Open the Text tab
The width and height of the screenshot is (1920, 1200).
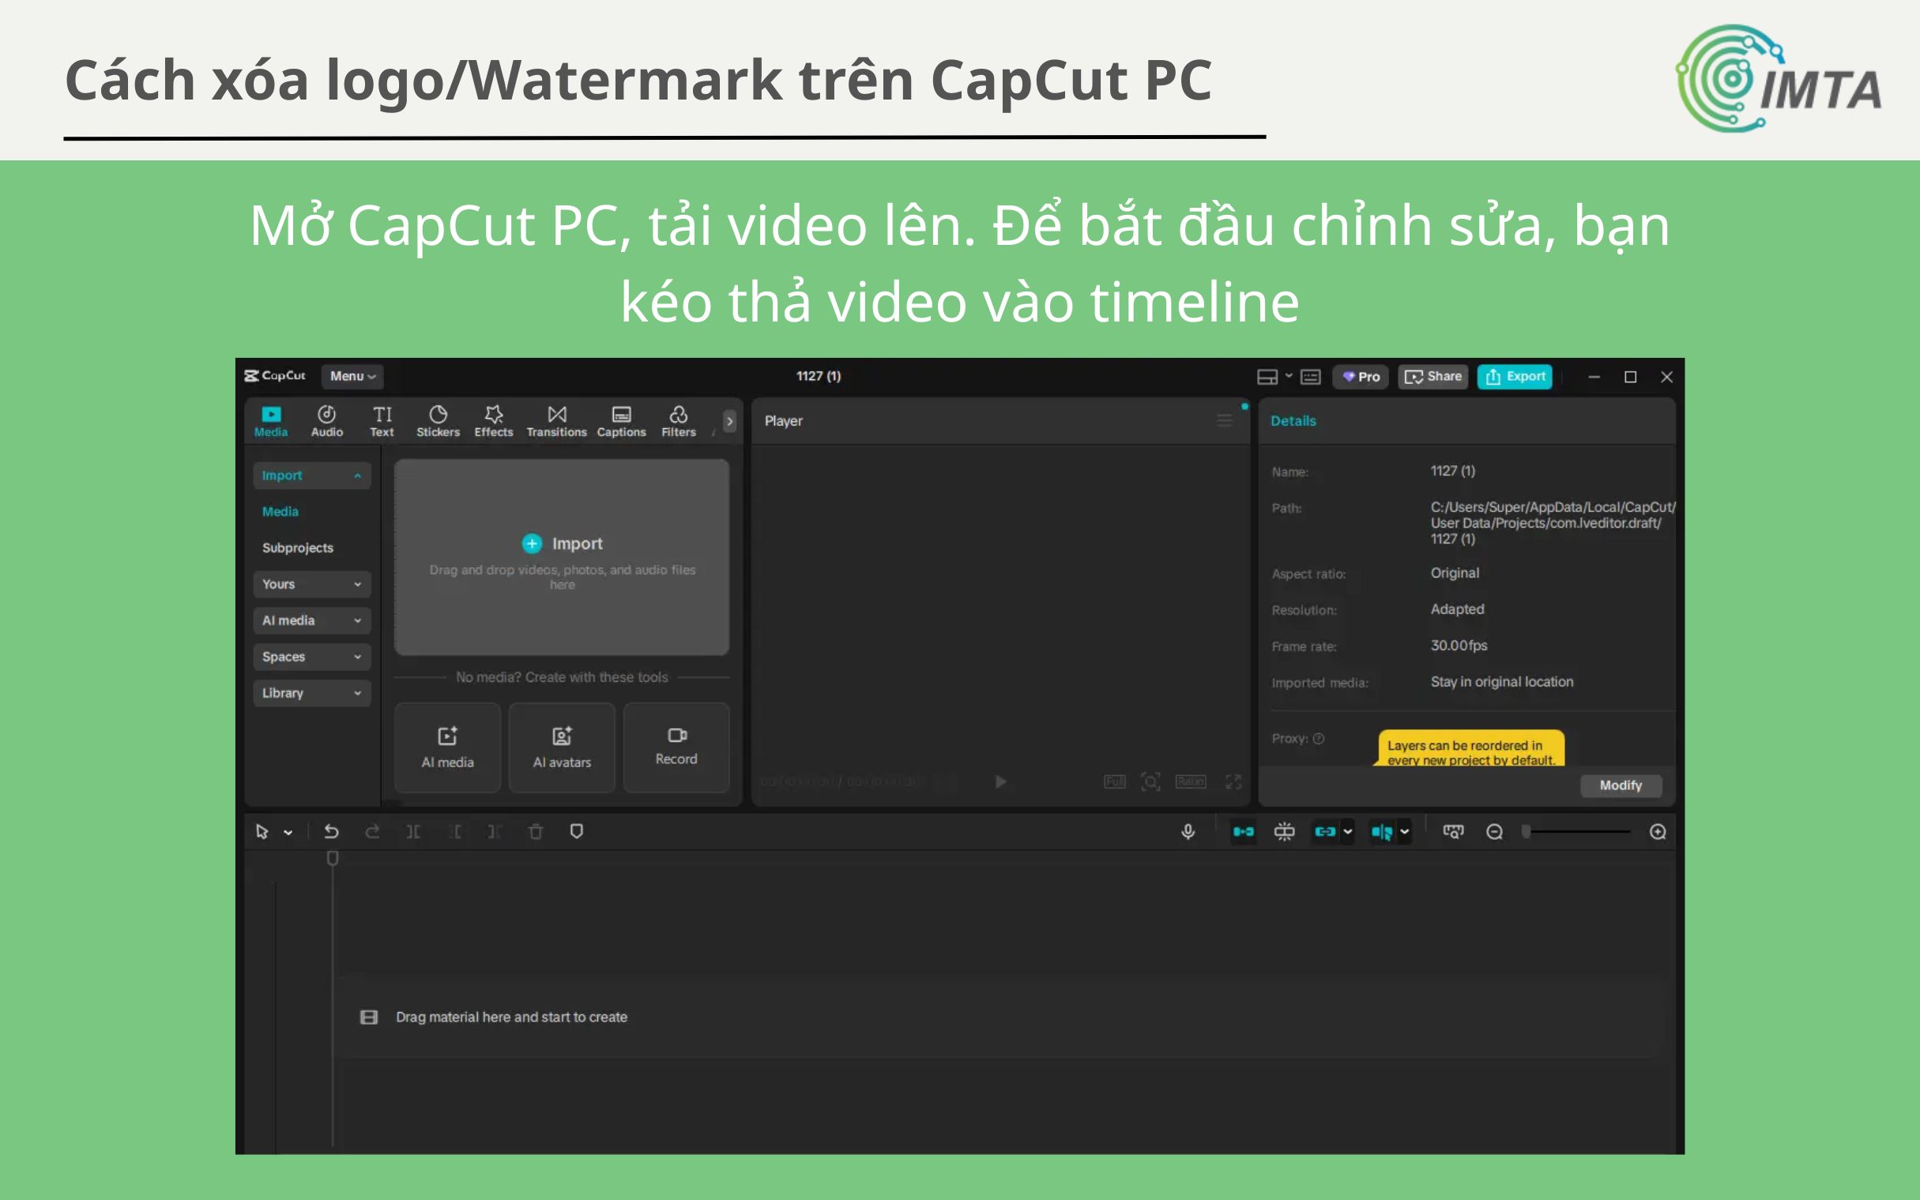[x=382, y=420]
